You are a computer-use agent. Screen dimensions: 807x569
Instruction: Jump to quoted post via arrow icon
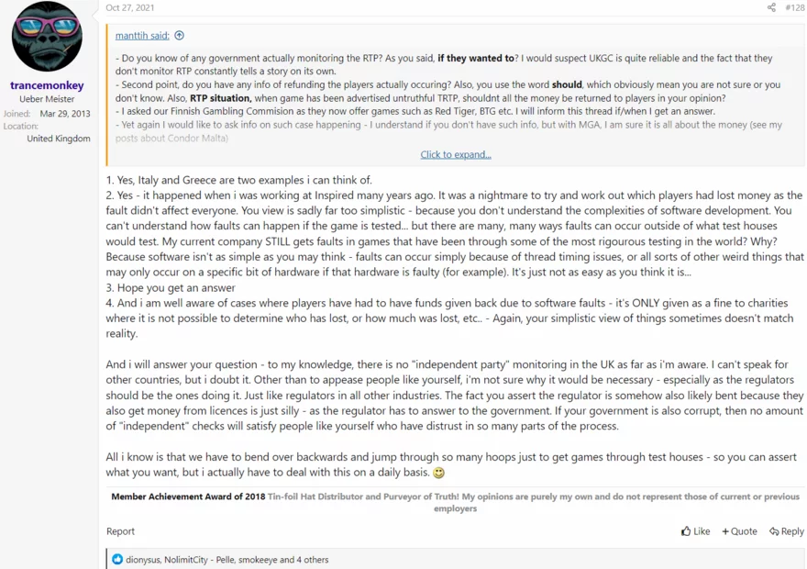click(x=179, y=36)
